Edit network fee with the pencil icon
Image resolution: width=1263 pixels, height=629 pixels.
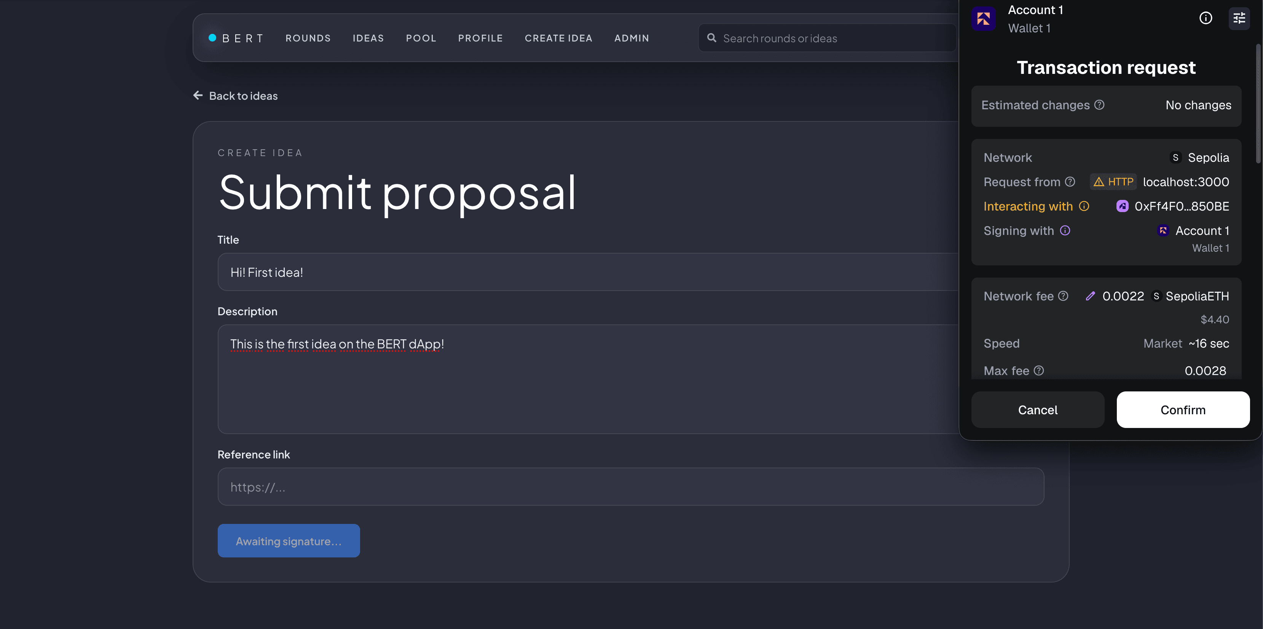point(1091,296)
